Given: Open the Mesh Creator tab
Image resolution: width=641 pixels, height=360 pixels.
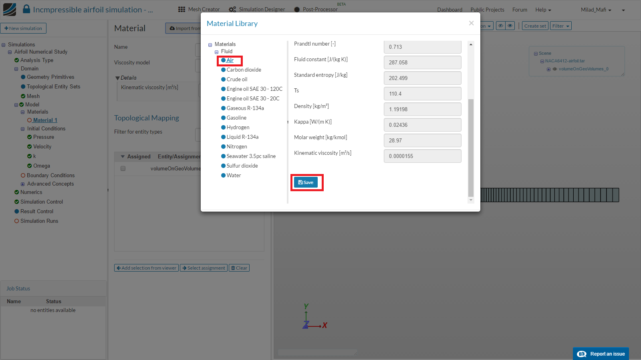Looking at the screenshot, I should point(199,9).
